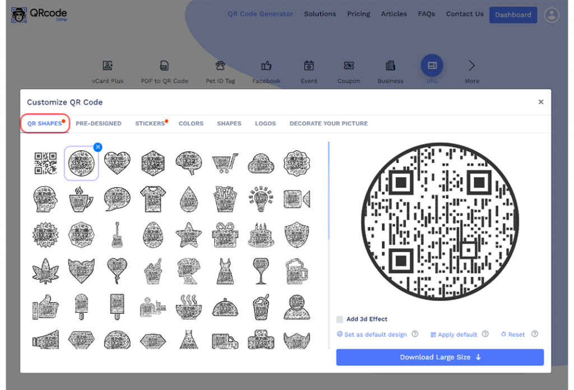Deselect the circle shape with blue X
Screen dimensions: 574x390
pyautogui.click(x=98, y=147)
